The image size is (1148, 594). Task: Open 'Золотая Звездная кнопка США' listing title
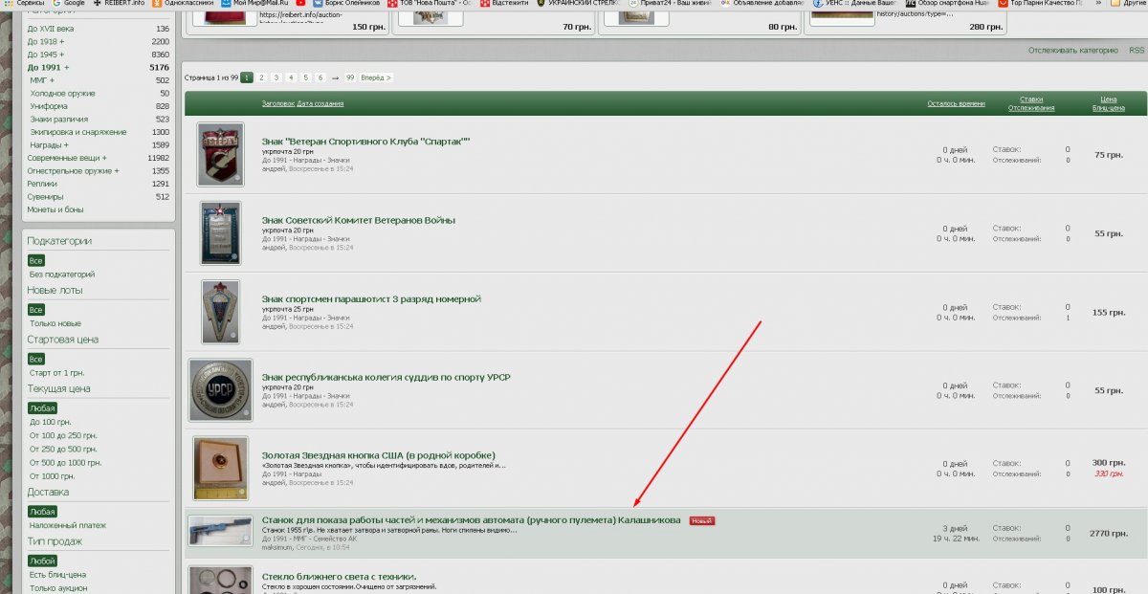(378, 455)
